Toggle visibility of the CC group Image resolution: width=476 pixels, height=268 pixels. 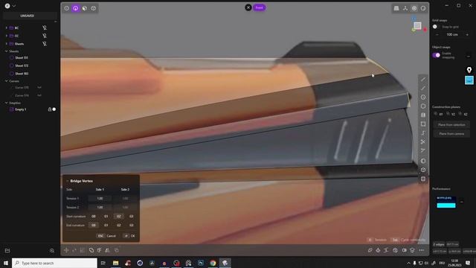[x=45, y=36]
